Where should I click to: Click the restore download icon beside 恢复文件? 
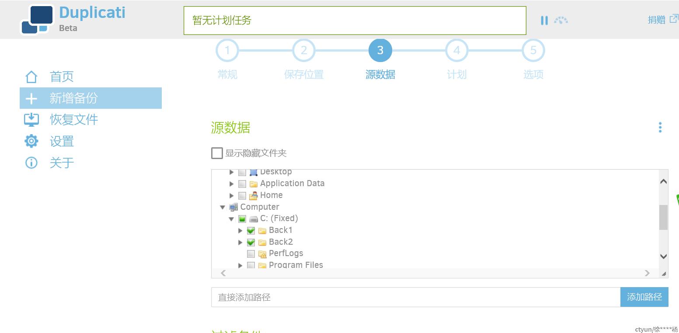(x=31, y=119)
